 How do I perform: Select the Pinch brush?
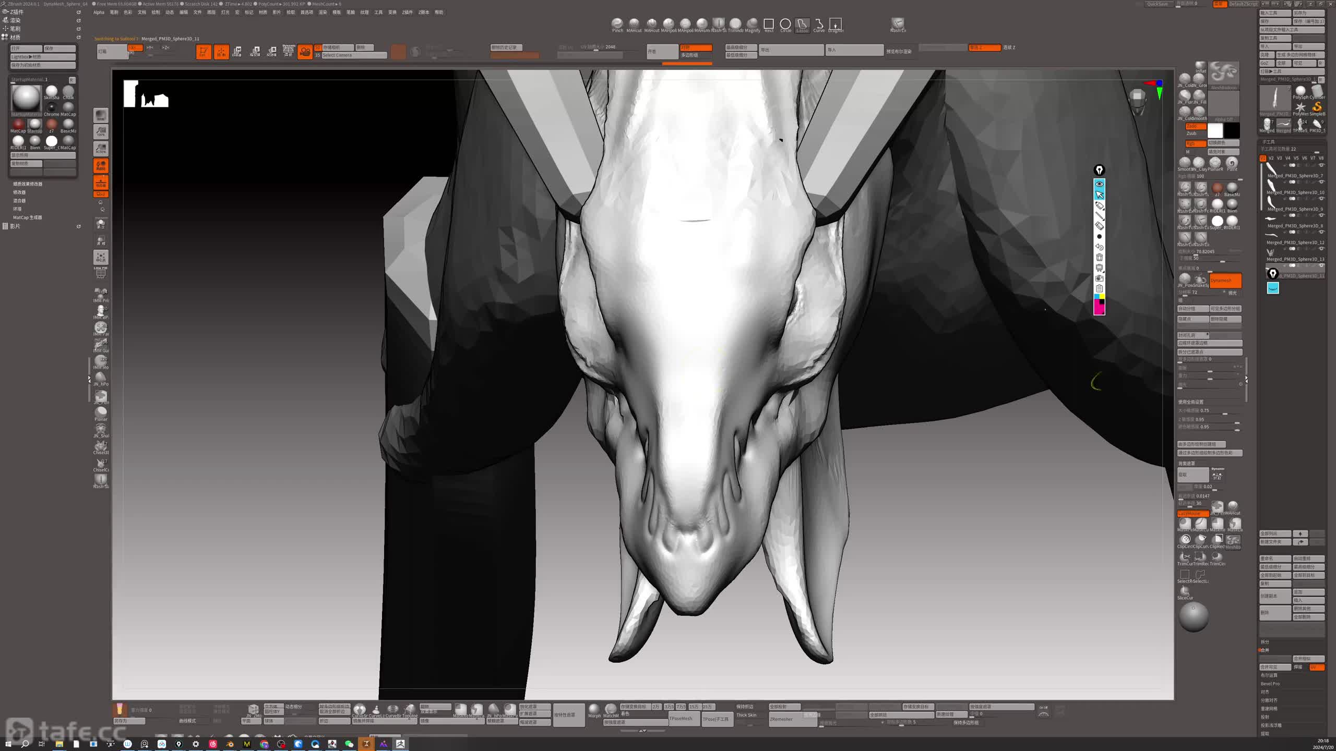(x=617, y=23)
